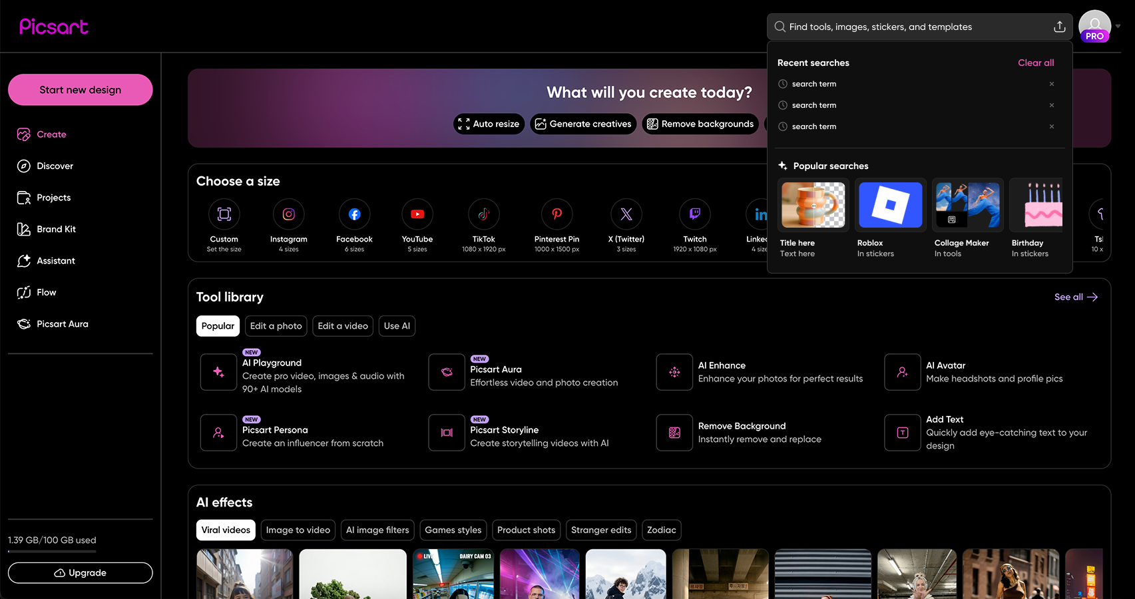Select the Product shots filter
This screenshot has width=1135, height=599.
526,530
